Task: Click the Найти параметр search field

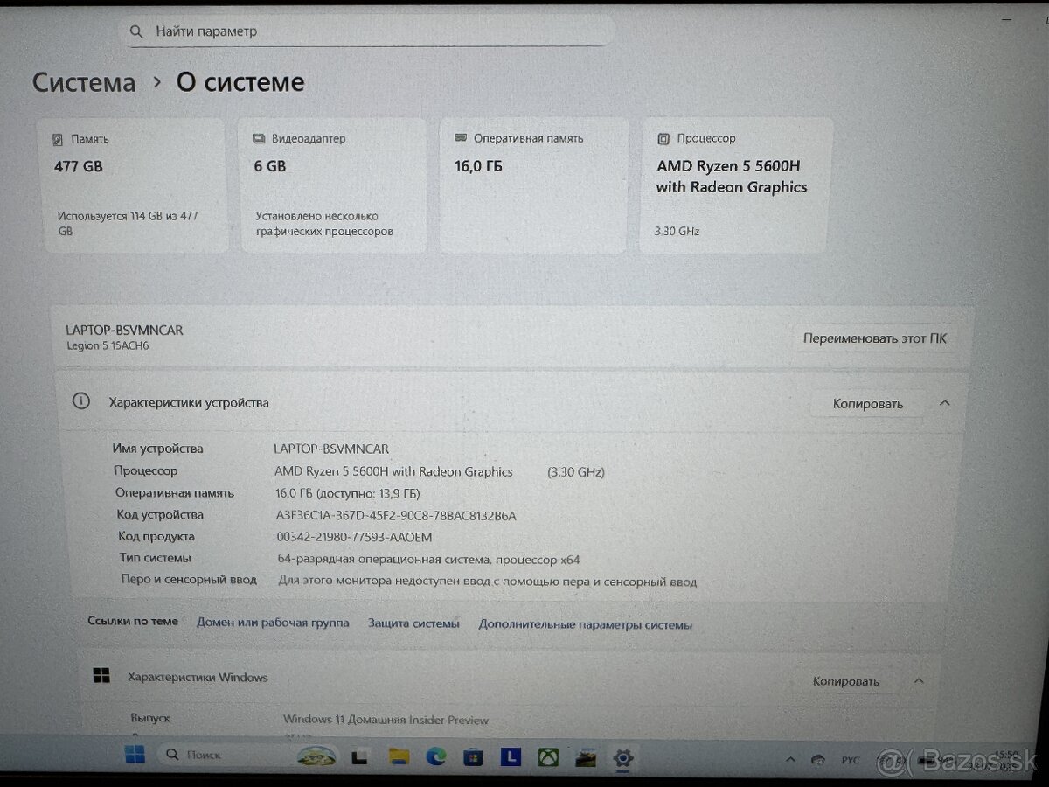Action: pos(367,31)
